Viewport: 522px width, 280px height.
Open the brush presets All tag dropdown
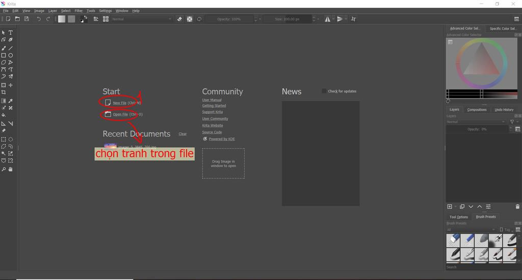(471, 230)
